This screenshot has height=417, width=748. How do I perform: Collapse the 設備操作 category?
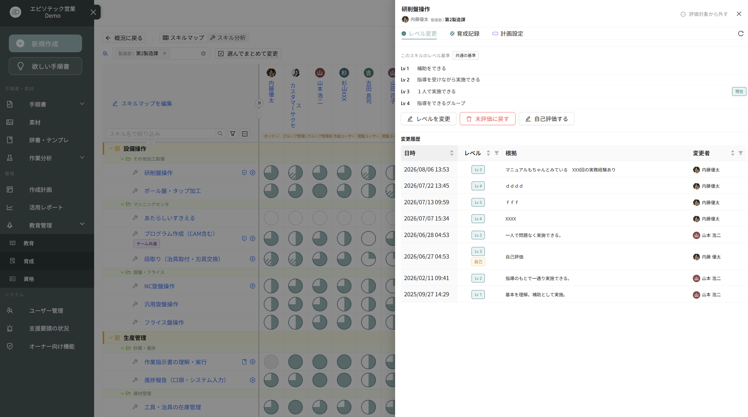111,148
